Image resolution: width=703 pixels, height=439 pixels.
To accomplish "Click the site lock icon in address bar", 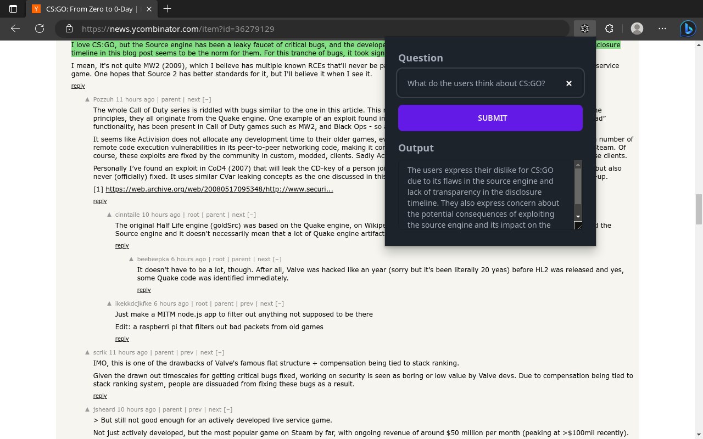I will pos(68,29).
